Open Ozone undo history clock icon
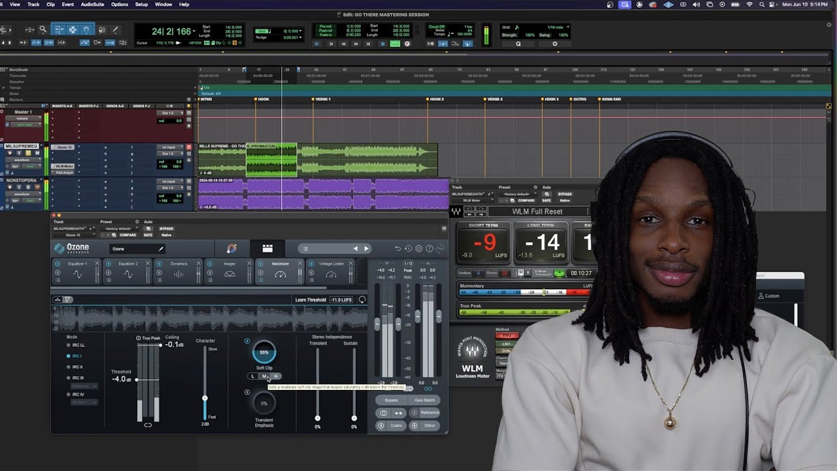The image size is (837, 471). click(x=408, y=249)
